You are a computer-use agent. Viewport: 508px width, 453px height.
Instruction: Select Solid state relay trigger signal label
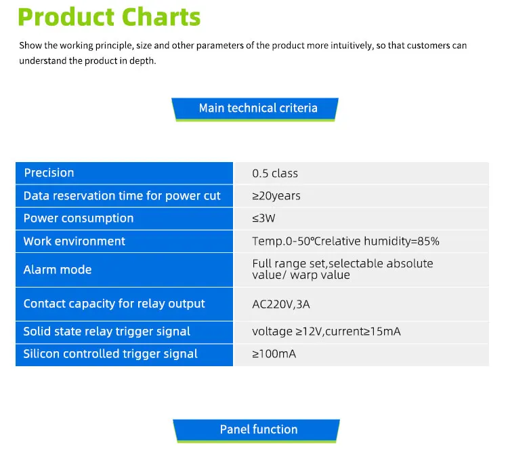pos(107,332)
